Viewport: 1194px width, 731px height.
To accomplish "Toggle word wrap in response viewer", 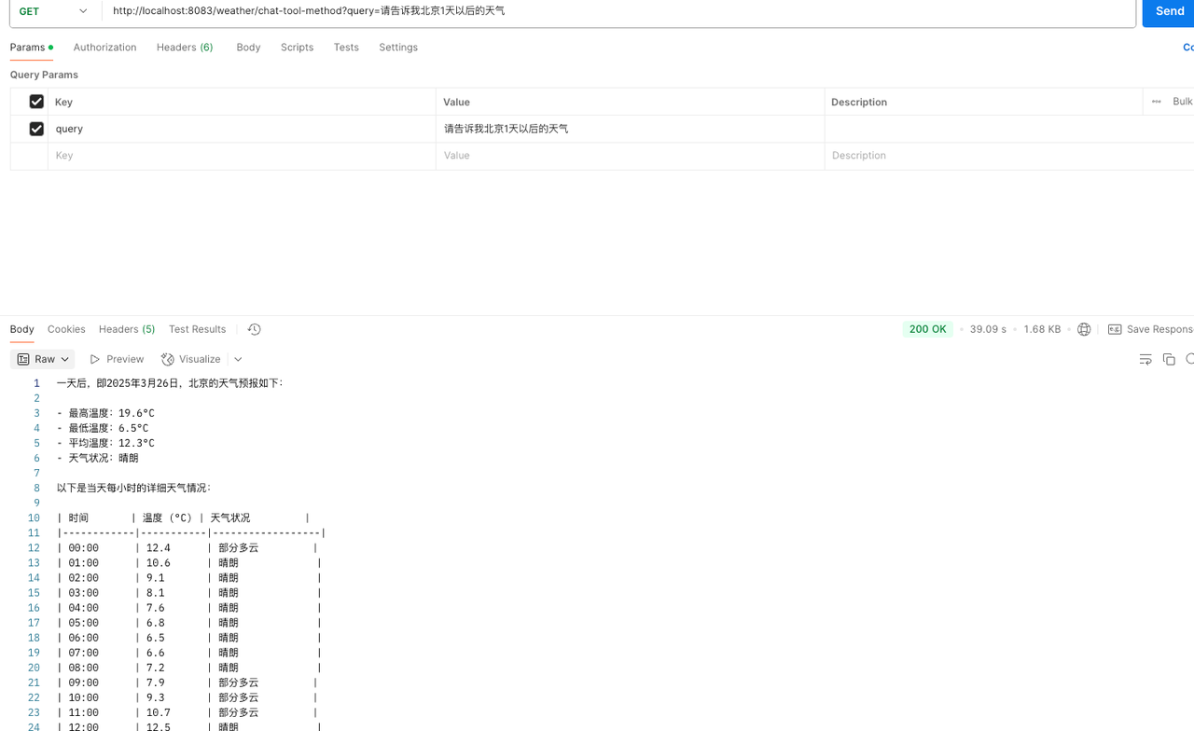I will click(1145, 359).
